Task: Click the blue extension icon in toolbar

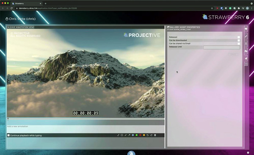Action: click(x=221, y=8)
